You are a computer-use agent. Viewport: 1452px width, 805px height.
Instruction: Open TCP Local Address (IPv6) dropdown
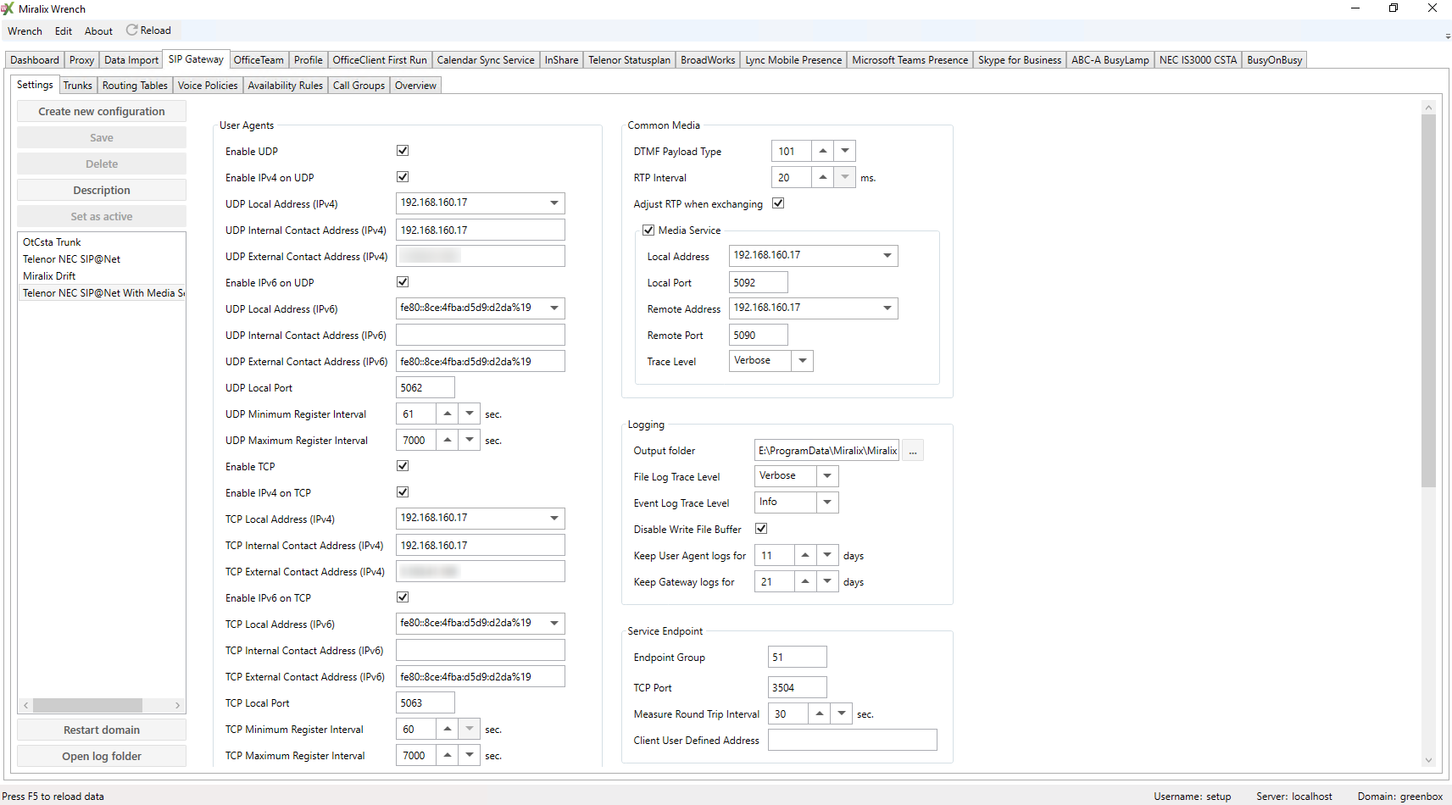tap(554, 624)
